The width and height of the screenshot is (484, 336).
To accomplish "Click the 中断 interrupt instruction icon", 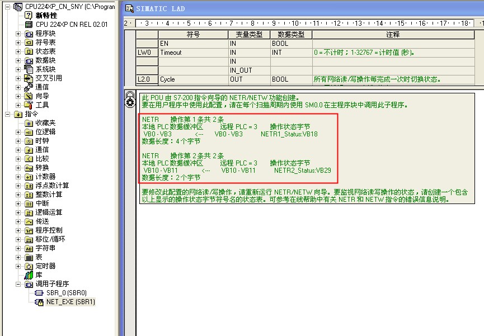I will click(29, 204).
